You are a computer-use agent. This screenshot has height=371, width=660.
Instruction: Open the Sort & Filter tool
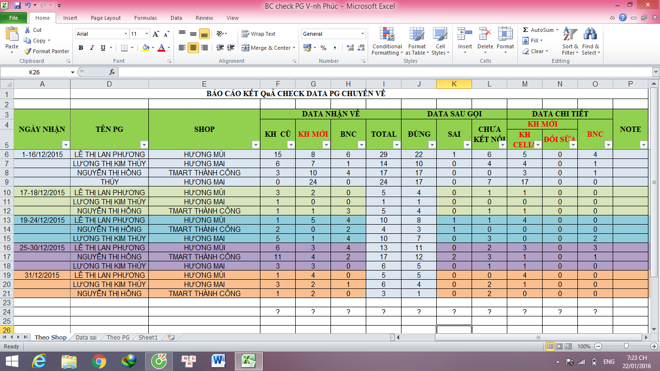tap(570, 35)
